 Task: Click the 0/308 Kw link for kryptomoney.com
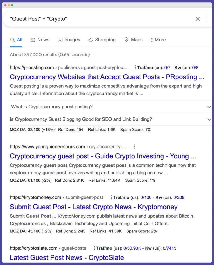179,197
